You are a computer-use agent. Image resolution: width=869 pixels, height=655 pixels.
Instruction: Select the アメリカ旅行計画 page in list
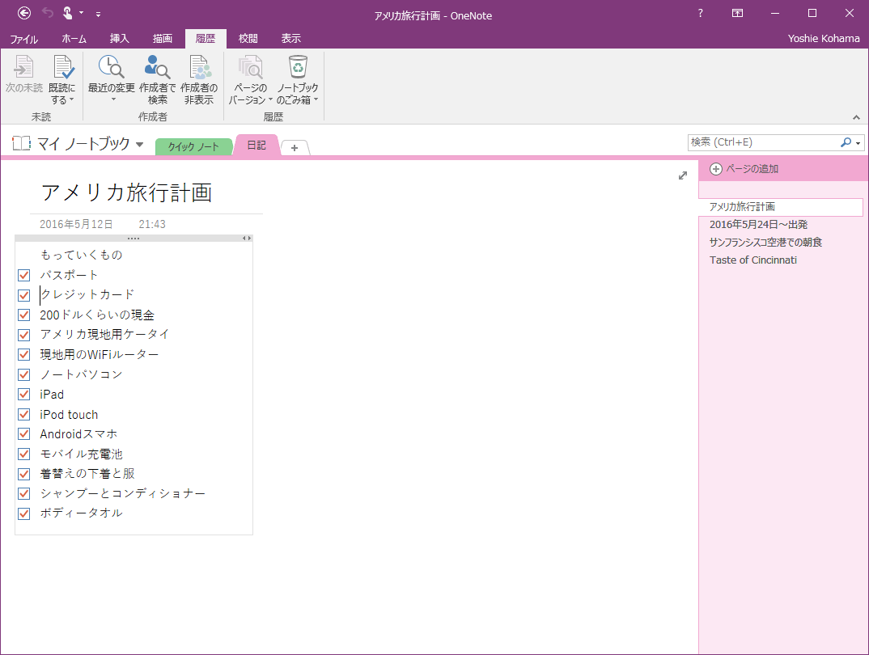pyautogui.click(x=781, y=206)
